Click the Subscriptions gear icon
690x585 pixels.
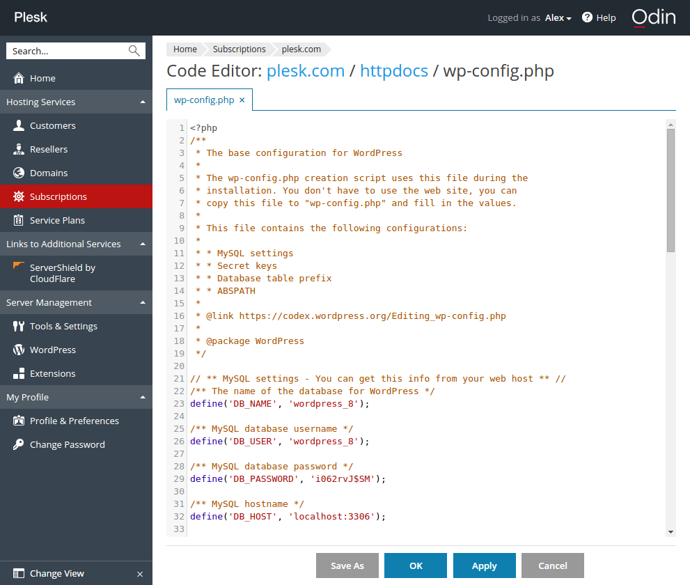tap(19, 197)
